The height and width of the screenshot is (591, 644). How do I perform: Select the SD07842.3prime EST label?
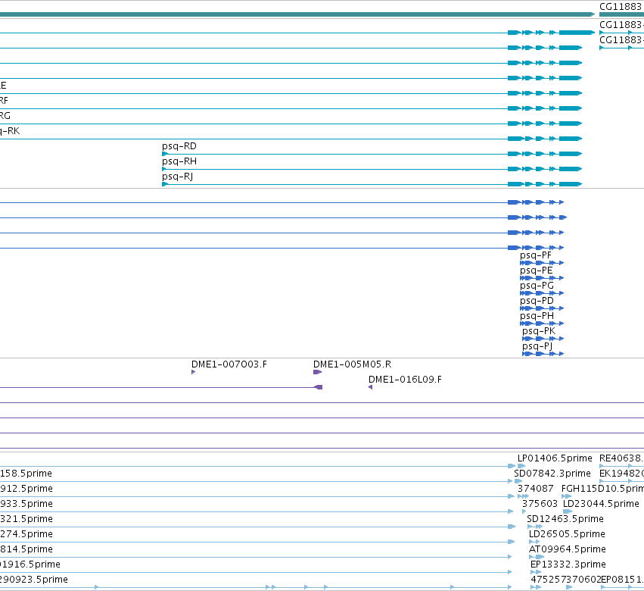click(x=552, y=474)
